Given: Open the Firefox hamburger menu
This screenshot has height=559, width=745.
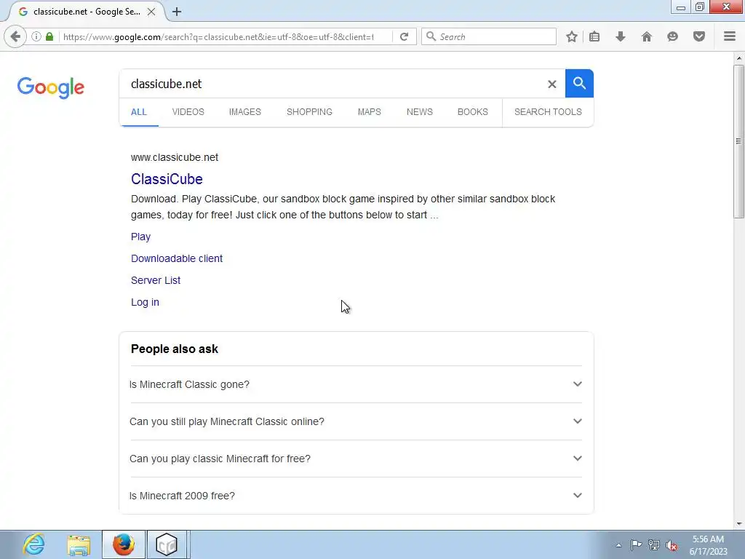Looking at the screenshot, I should click(730, 36).
